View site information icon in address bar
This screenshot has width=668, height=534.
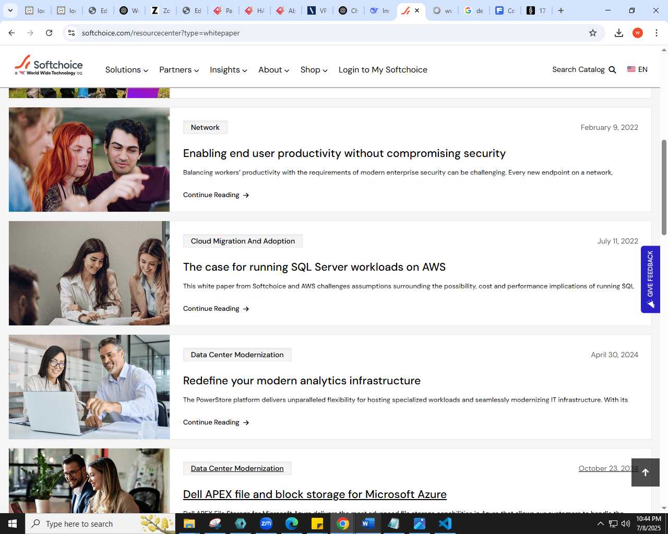(71, 33)
